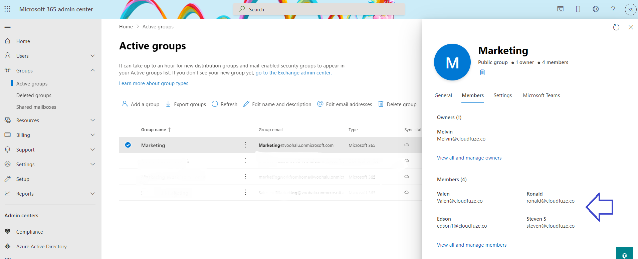Open the Exchange admin center link
This screenshot has width=638, height=259.
tap(293, 73)
